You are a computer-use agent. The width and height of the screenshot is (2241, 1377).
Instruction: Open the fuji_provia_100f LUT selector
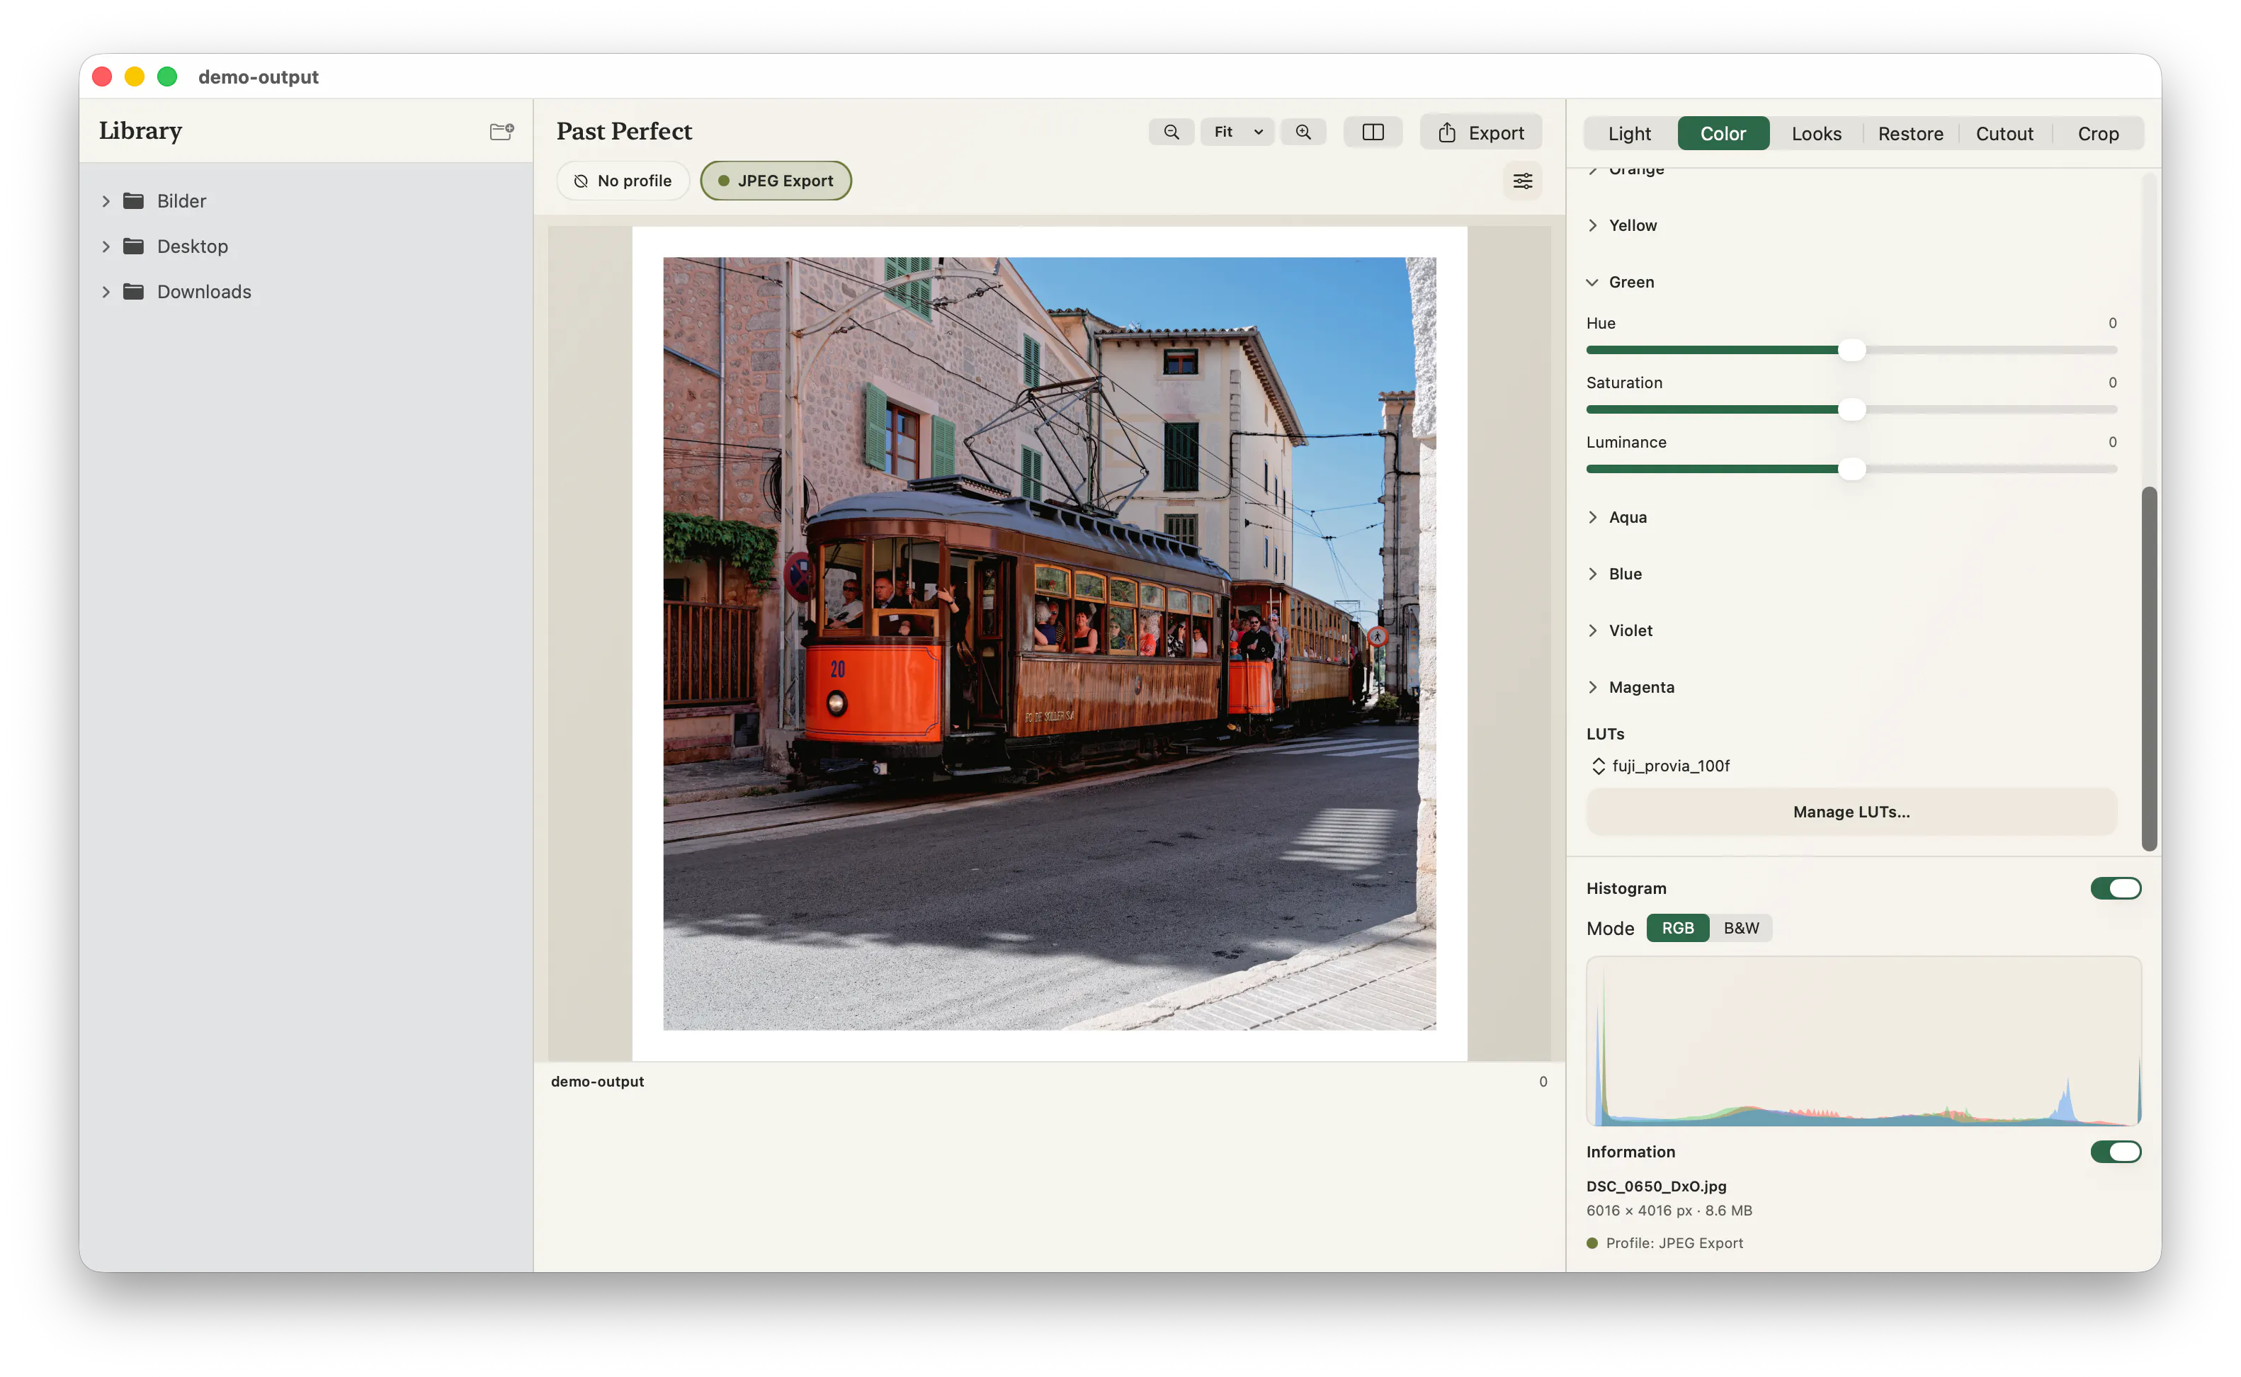click(1660, 766)
